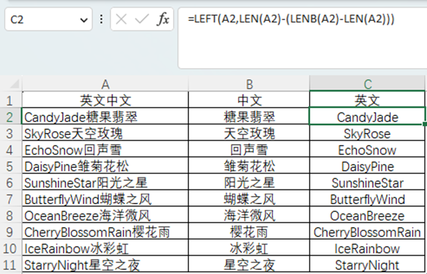Select cell 雏菊花松 in column B
Image resolution: width=427 pixels, height=274 pixels.
tap(249, 166)
